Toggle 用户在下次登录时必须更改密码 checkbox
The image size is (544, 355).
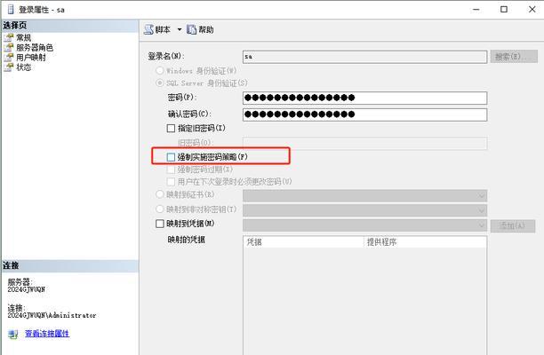pos(171,182)
